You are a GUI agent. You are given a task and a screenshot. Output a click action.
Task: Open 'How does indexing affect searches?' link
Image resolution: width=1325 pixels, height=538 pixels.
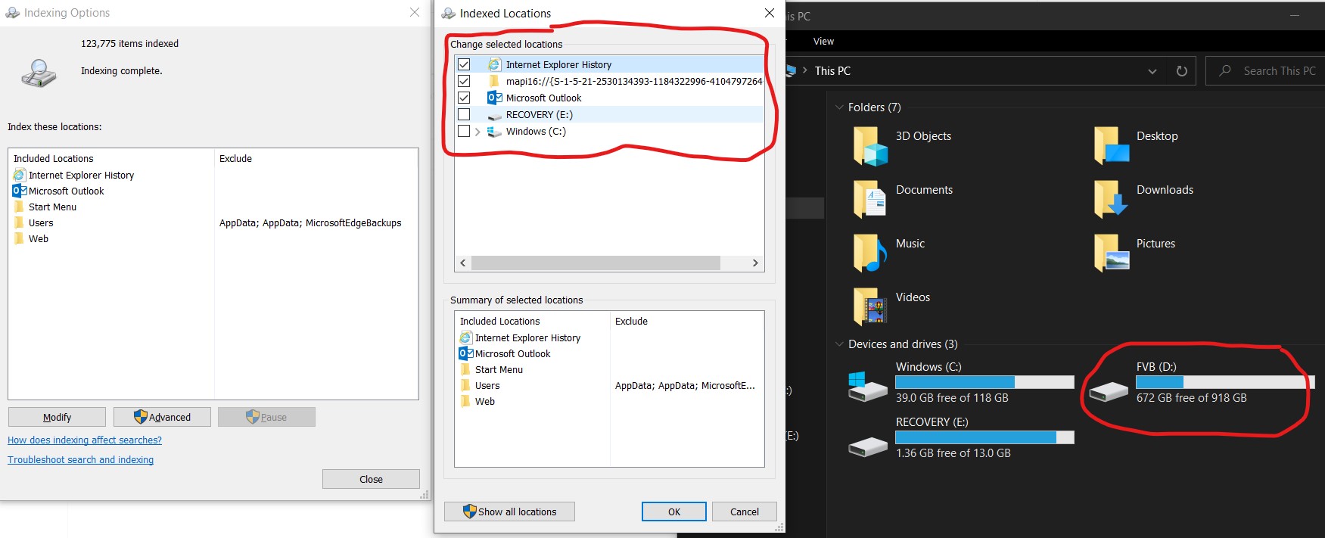[85, 440]
